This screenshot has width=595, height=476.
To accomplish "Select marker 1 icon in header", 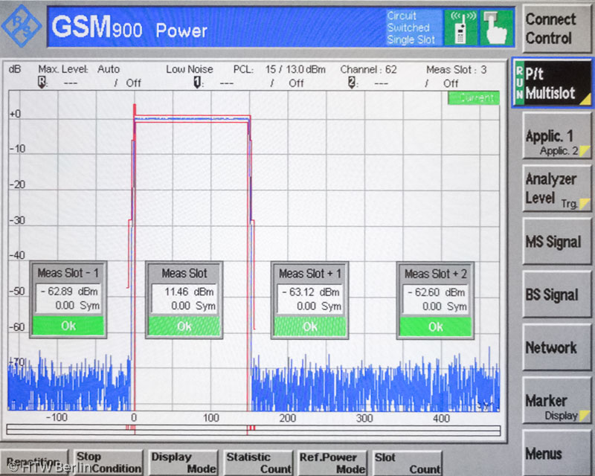I will [x=197, y=83].
